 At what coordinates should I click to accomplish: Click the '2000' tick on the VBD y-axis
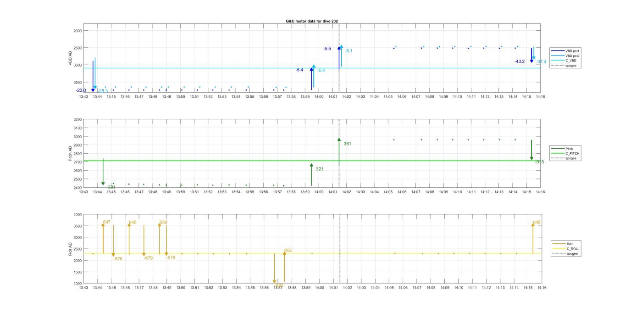click(x=77, y=31)
